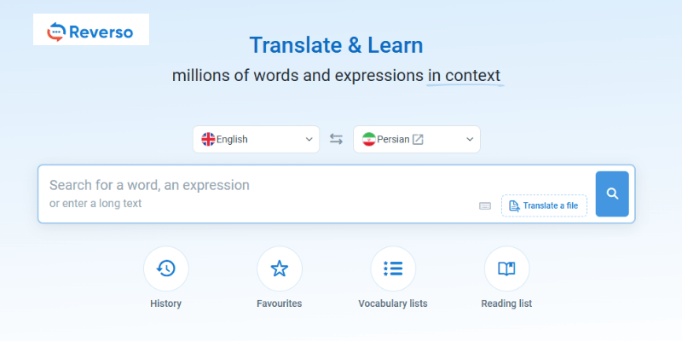This screenshot has width=682, height=341.
Task: Focus the word or expression search field
Action: tap(256, 186)
